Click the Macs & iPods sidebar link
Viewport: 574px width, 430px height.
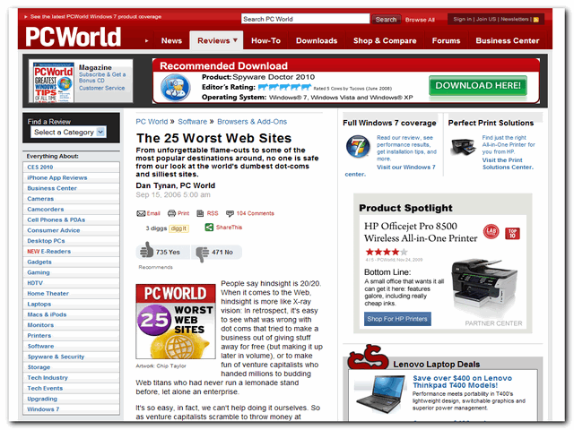click(x=47, y=314)
